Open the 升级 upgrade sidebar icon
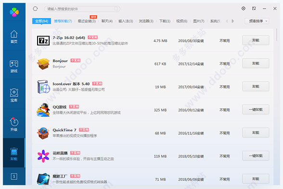The width and height of the screenshot is (283, 189). (14, 124)
